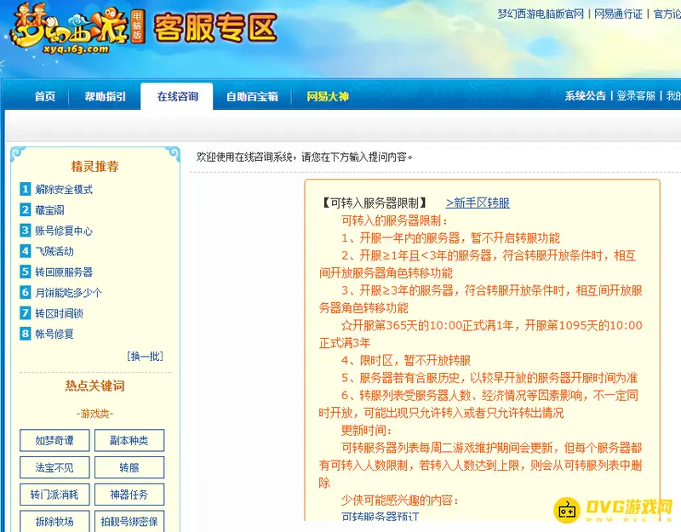Click the 拆除牧场 keyword button
Image resolution: width=681 pixels, height=532 pixels.
click(x=54, y=521)
